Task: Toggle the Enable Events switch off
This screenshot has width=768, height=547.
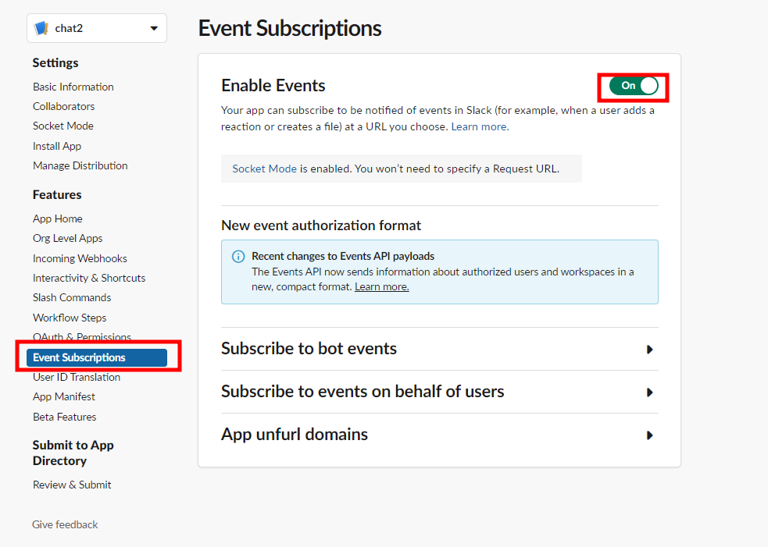Action: tap(634, 86)
